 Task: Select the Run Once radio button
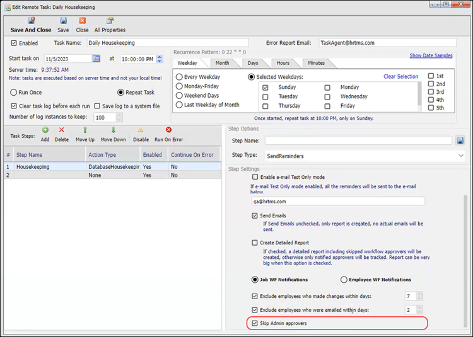(x=14, y=92)
